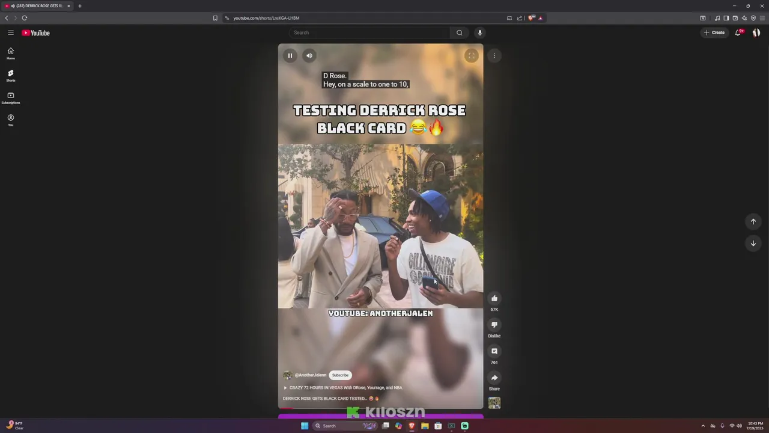The image size is (769, 433).
Task: Go to the YouTube logo home link
Action: 36,33
